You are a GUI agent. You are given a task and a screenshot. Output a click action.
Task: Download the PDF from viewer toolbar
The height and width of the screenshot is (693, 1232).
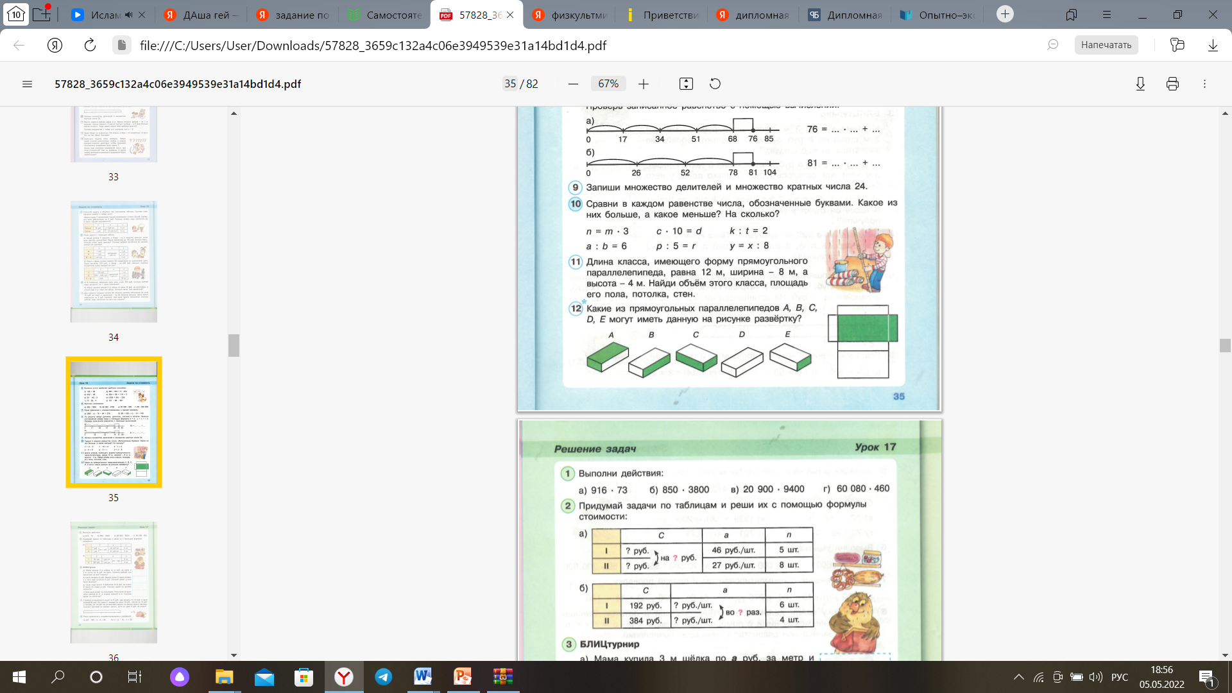coord(1140,84)
